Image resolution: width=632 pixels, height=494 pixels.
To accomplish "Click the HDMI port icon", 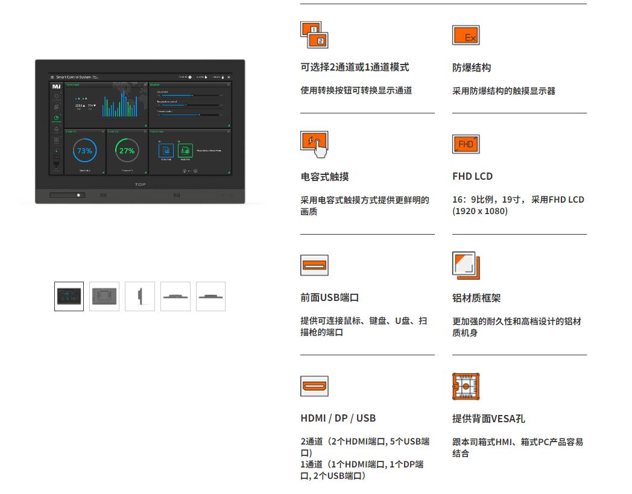I will [x=314, y=386].
